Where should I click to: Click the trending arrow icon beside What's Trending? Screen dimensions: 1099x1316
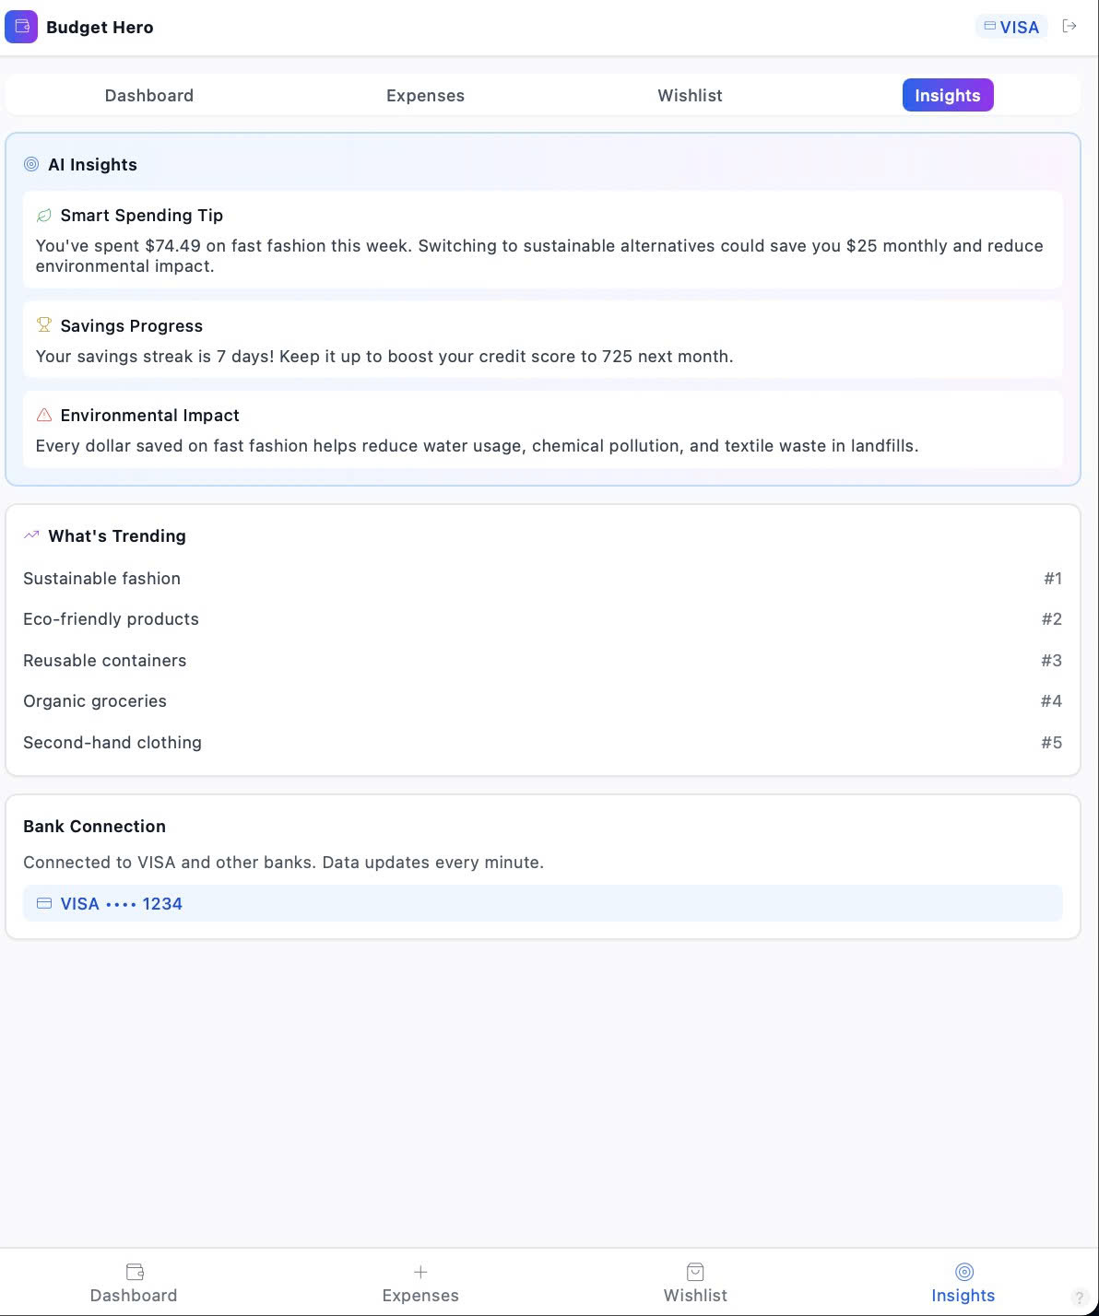31,535
